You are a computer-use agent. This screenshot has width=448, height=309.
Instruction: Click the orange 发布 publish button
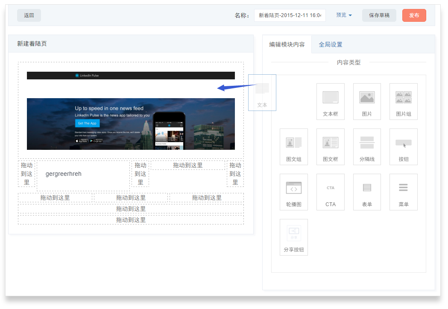coord(414,15)
